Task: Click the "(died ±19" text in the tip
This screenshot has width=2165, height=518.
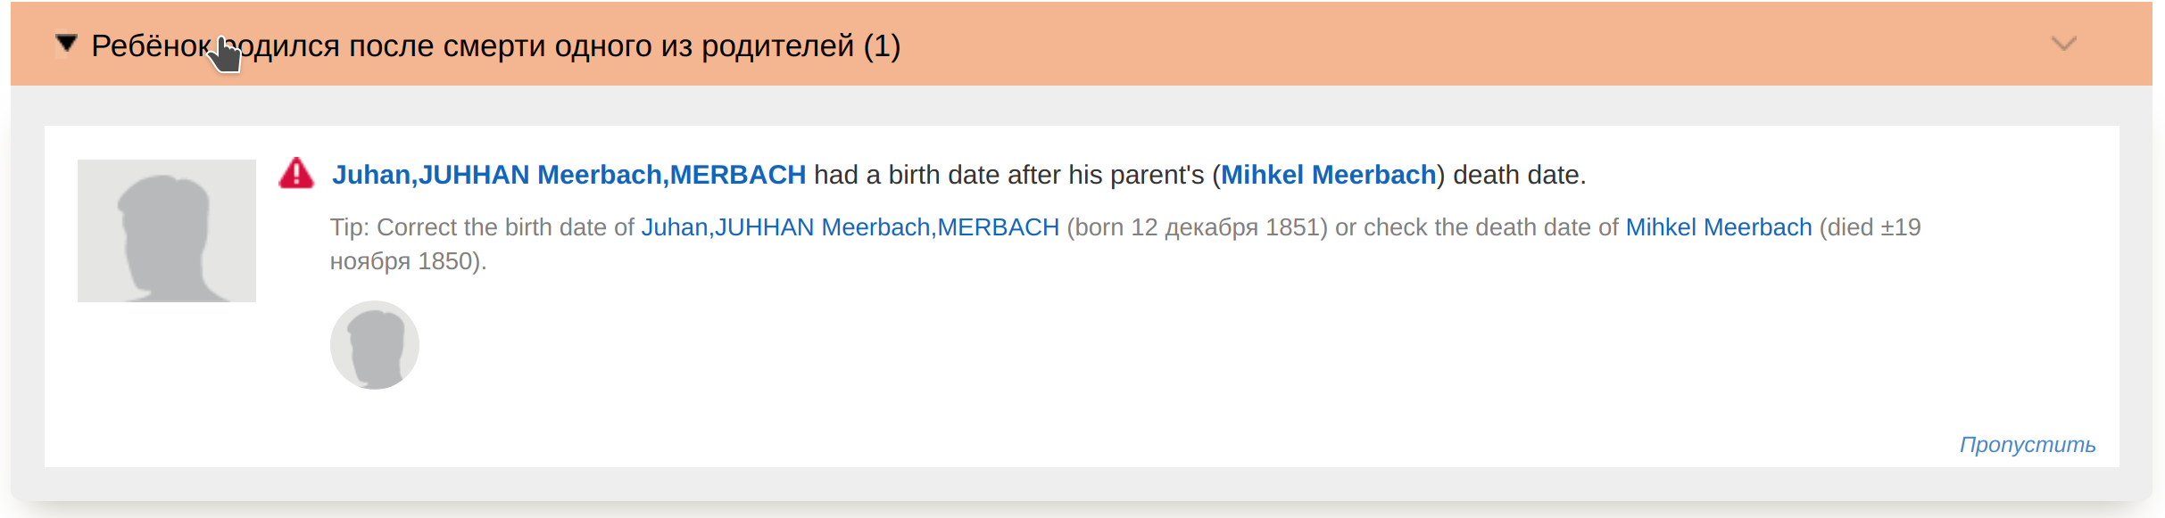Action: point(1870,227)
